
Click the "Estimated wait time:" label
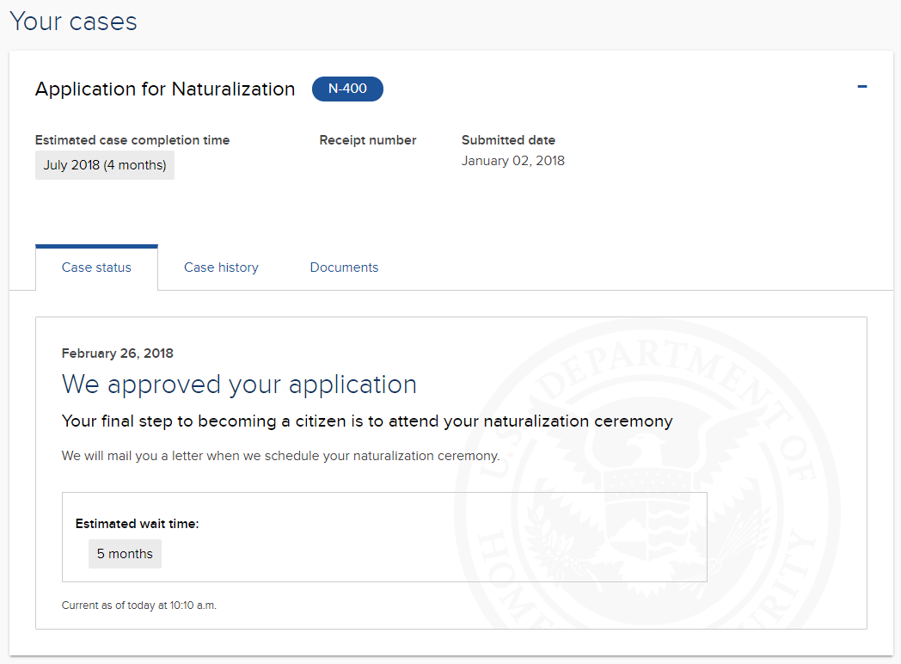137,523
